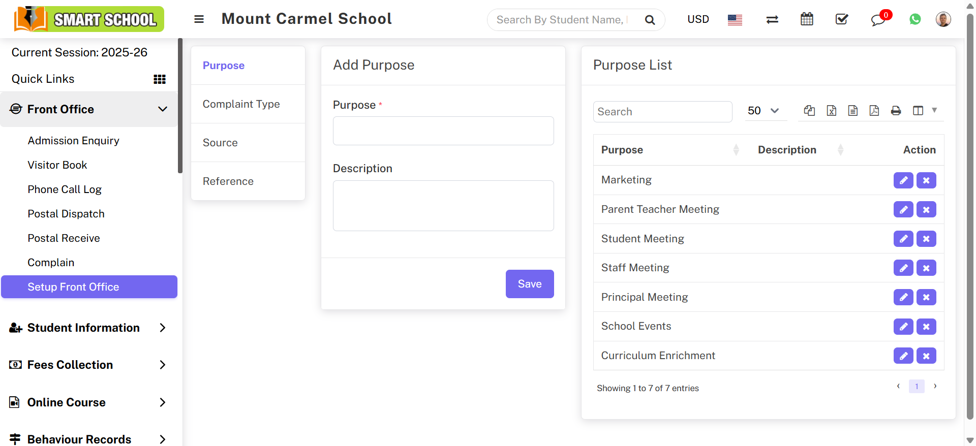Open the column visibility dropdown
976x446 pixels.
[x=924, y=111]
